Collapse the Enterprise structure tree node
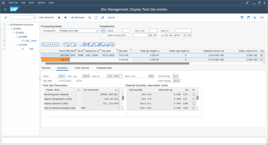 pos(8,25)
